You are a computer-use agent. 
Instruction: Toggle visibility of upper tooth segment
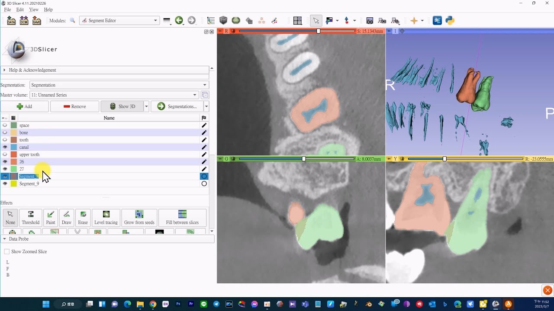coord(5,155)
